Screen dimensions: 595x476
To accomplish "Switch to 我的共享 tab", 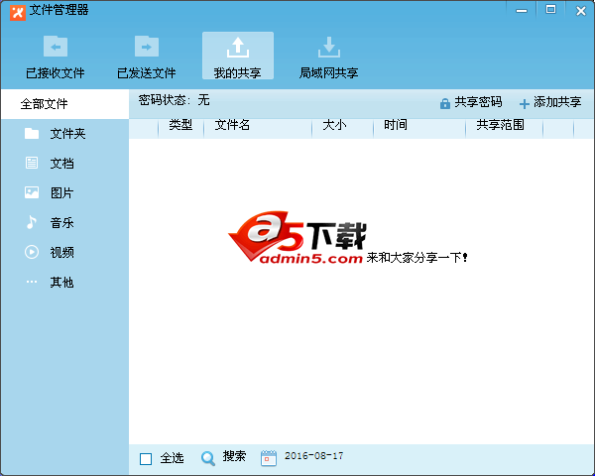I will 238,57.
